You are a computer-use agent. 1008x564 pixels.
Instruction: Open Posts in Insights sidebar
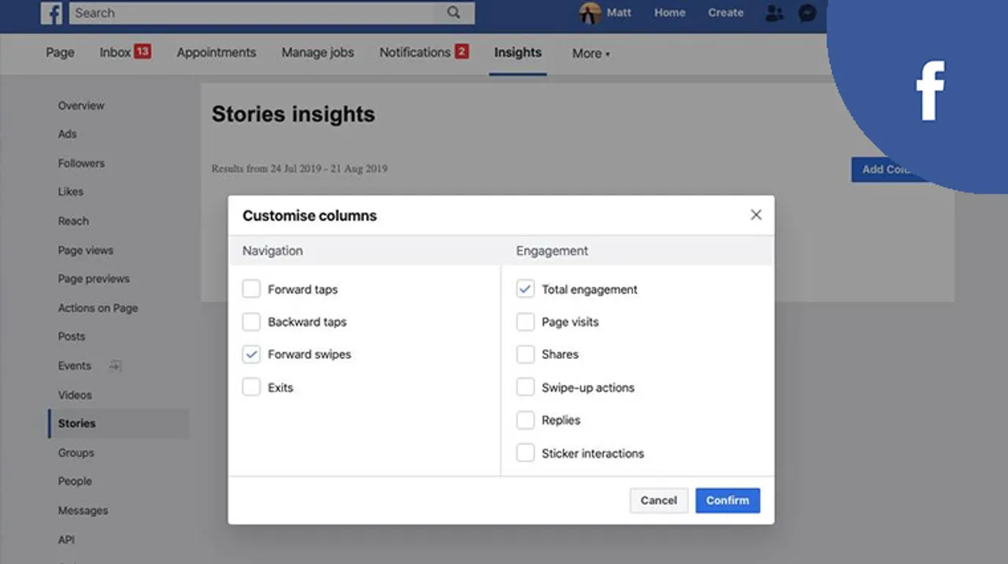pos(71,336)
